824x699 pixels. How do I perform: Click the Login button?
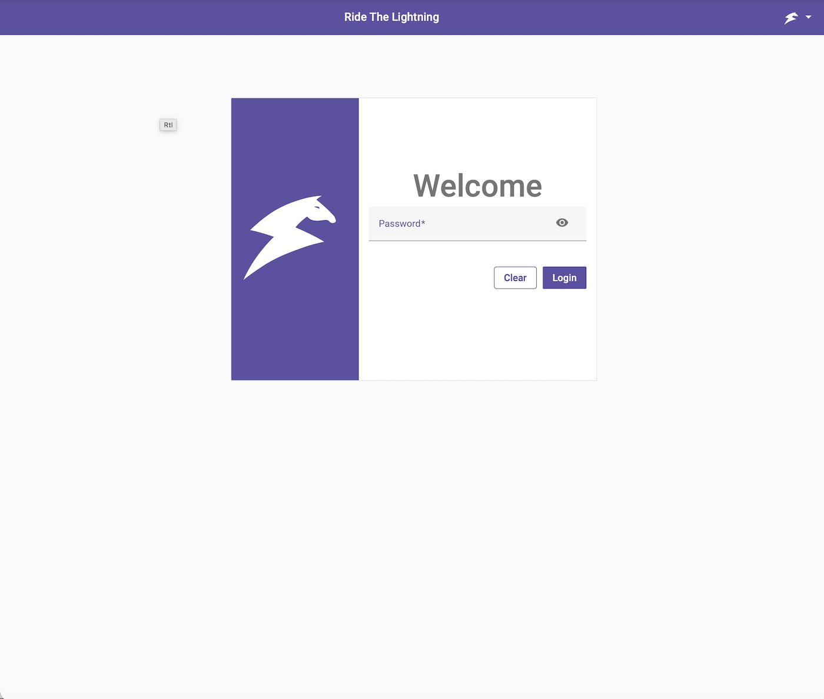564,278
